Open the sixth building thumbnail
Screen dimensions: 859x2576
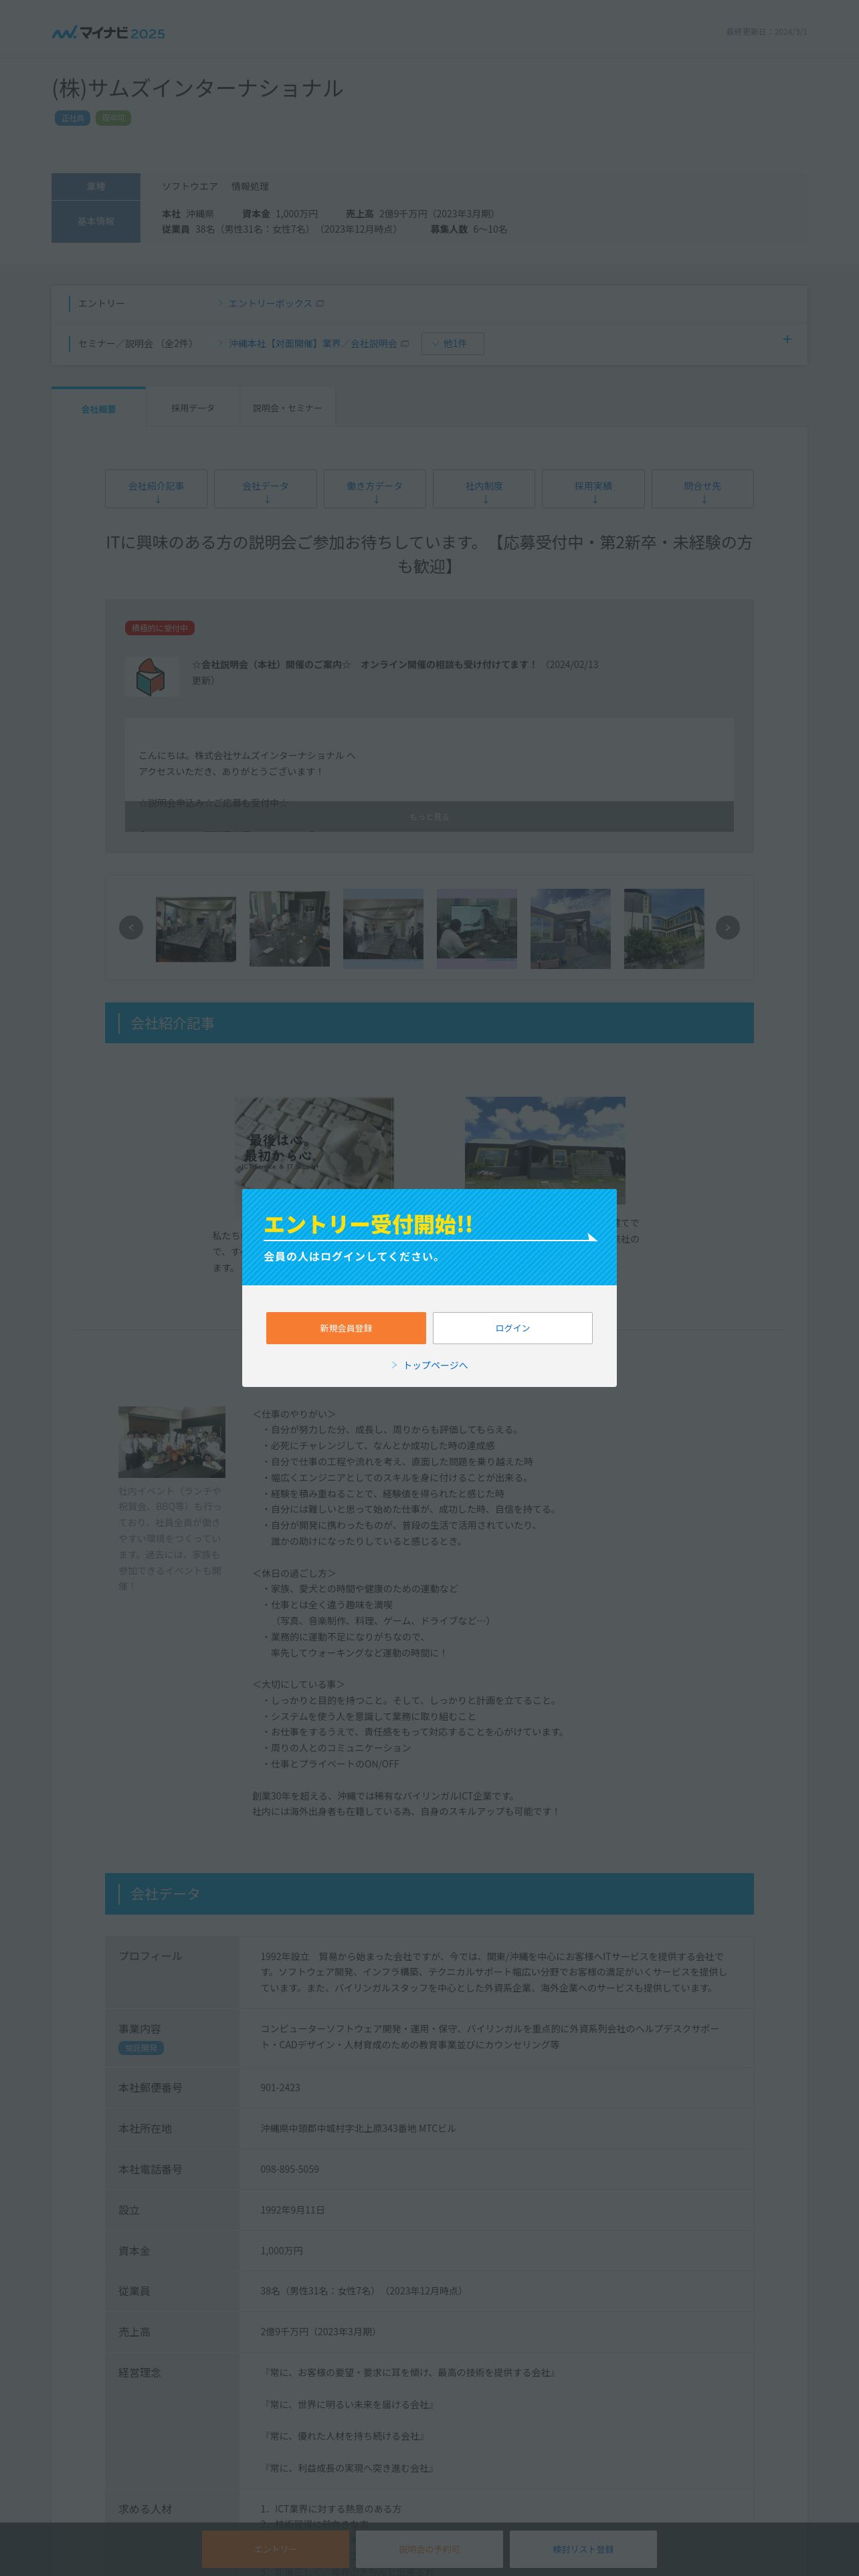[x=664, y=929]
